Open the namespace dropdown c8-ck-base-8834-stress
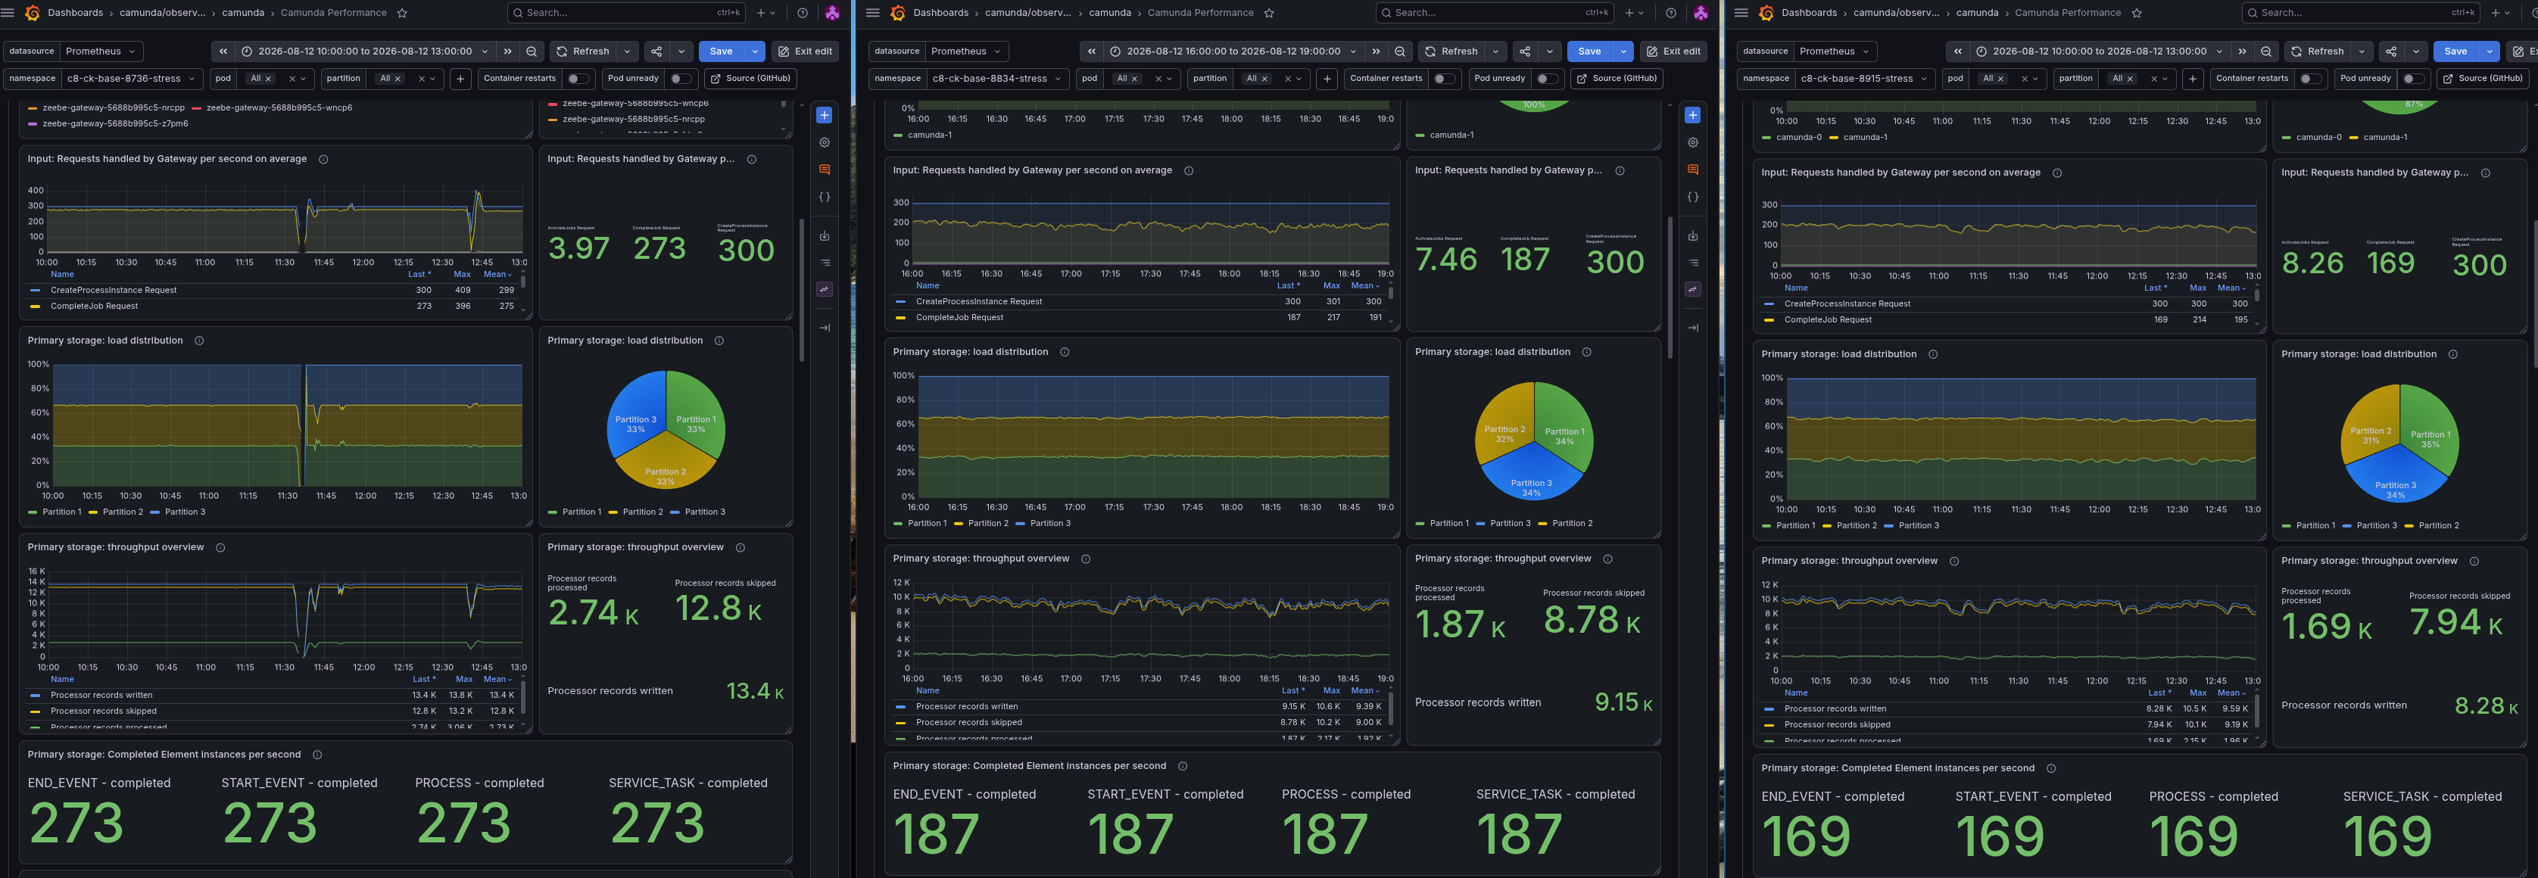 997,79
